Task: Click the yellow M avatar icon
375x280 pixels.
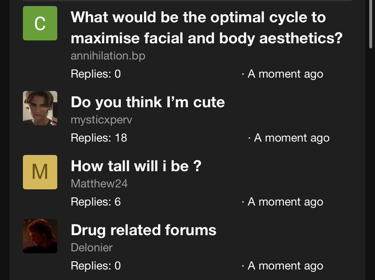Action: click(x=40, y=172)
